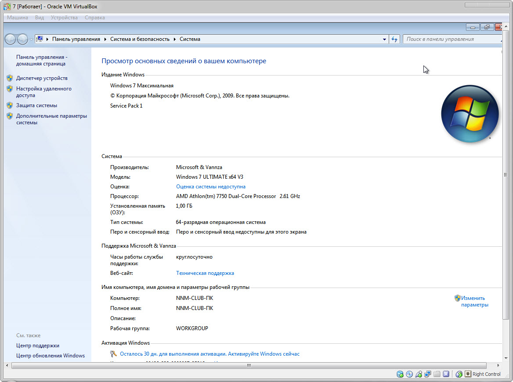Expand the breadcrumb arrow after Система и безопасность

[x=175, y=39]
